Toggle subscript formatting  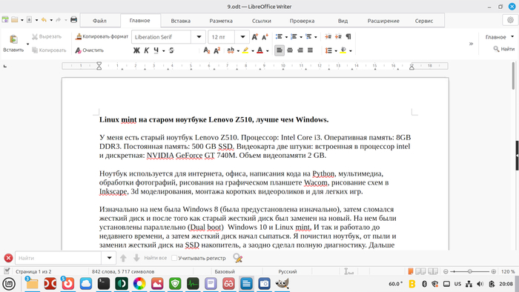tap(207, 50)
